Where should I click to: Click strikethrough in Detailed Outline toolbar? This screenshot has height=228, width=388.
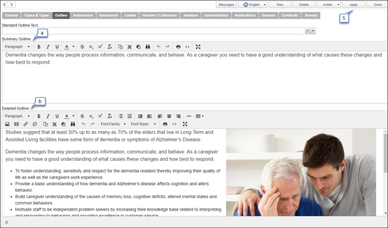pos(82,116)
